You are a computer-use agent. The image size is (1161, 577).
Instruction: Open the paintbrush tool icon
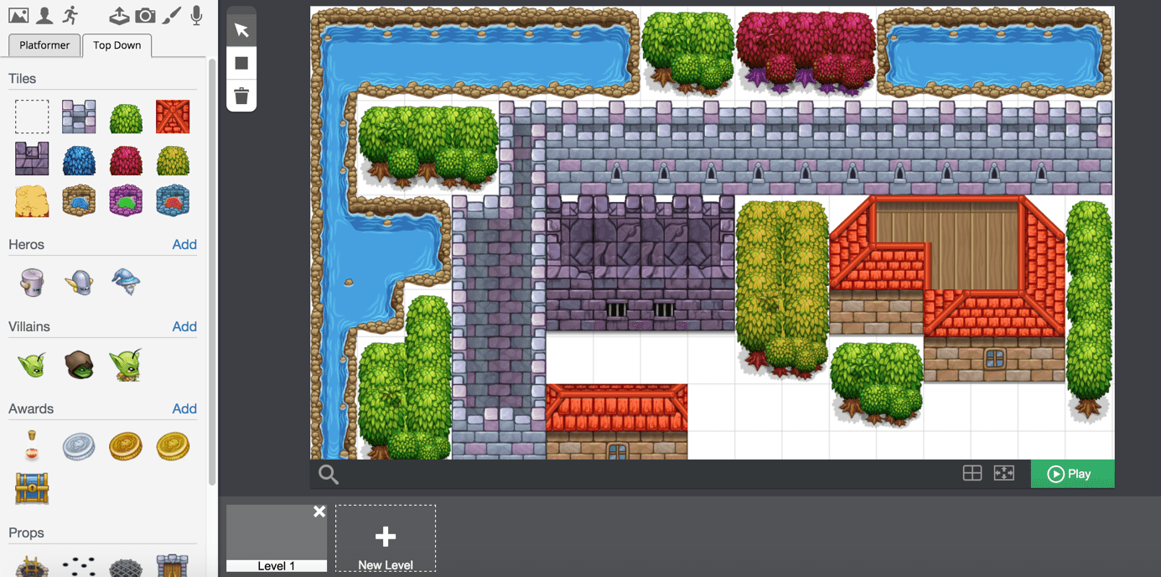click(x=171, y=15)
